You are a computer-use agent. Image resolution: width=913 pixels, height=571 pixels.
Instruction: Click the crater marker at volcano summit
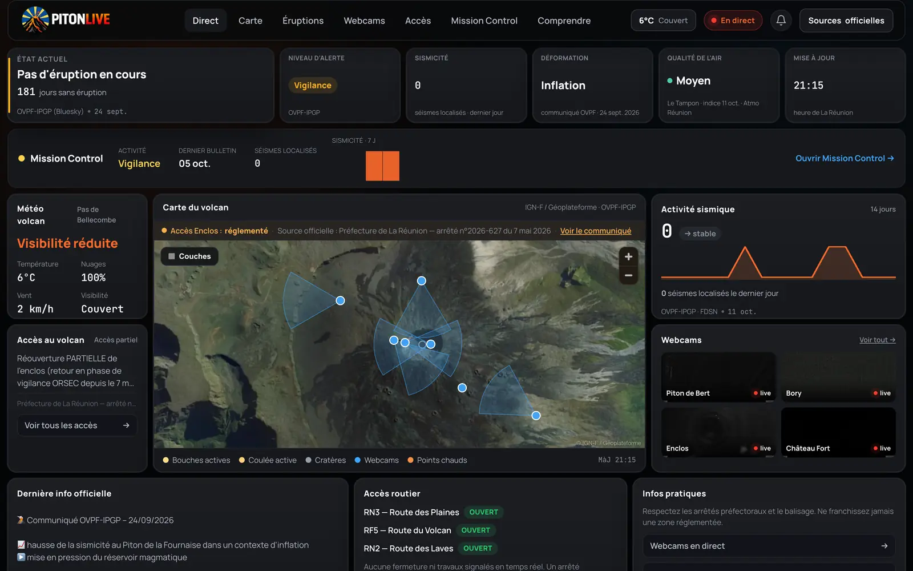click(422, 344)
